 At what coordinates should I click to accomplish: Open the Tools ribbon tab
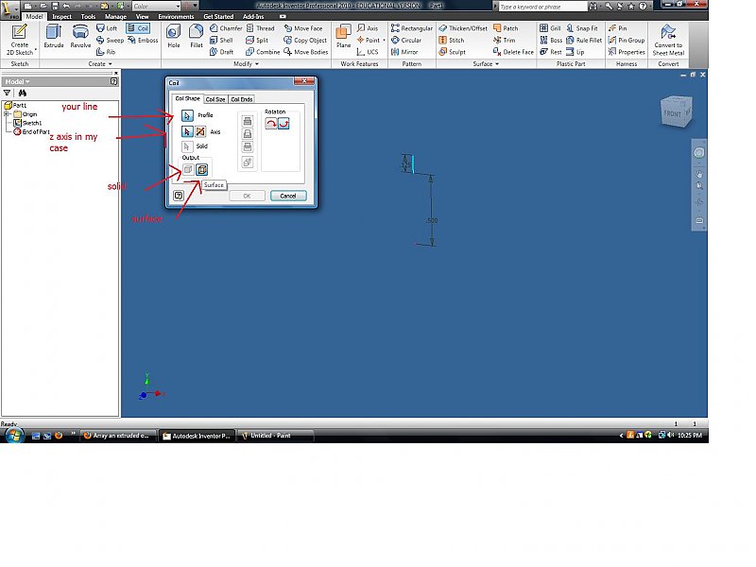coord(88,16)
